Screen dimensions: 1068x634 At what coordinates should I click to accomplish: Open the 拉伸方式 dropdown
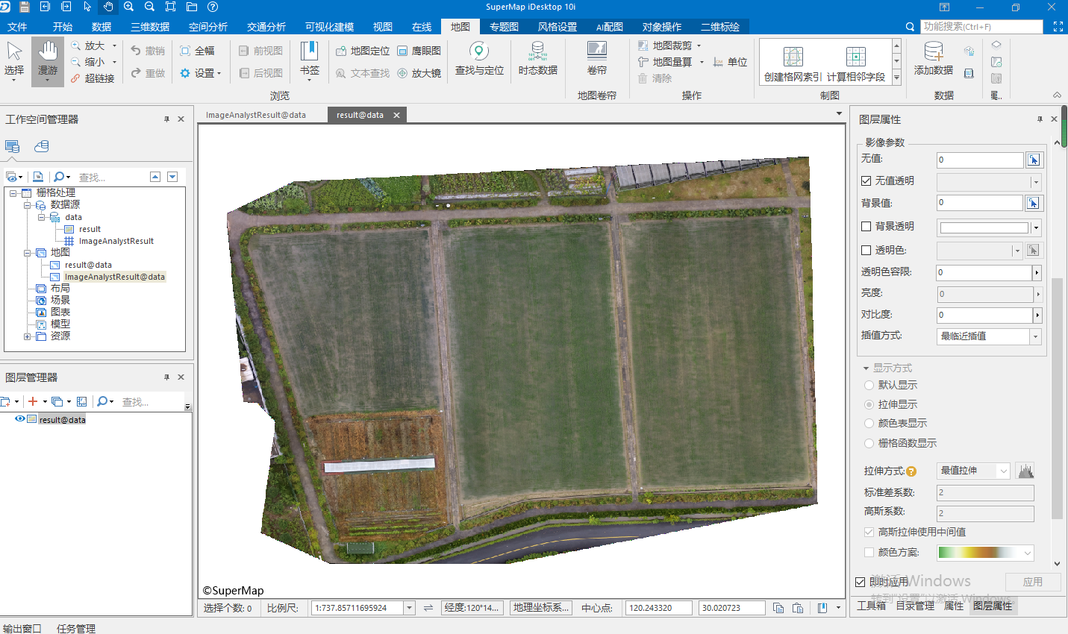pyautogui.click(x=1003, y=471)
